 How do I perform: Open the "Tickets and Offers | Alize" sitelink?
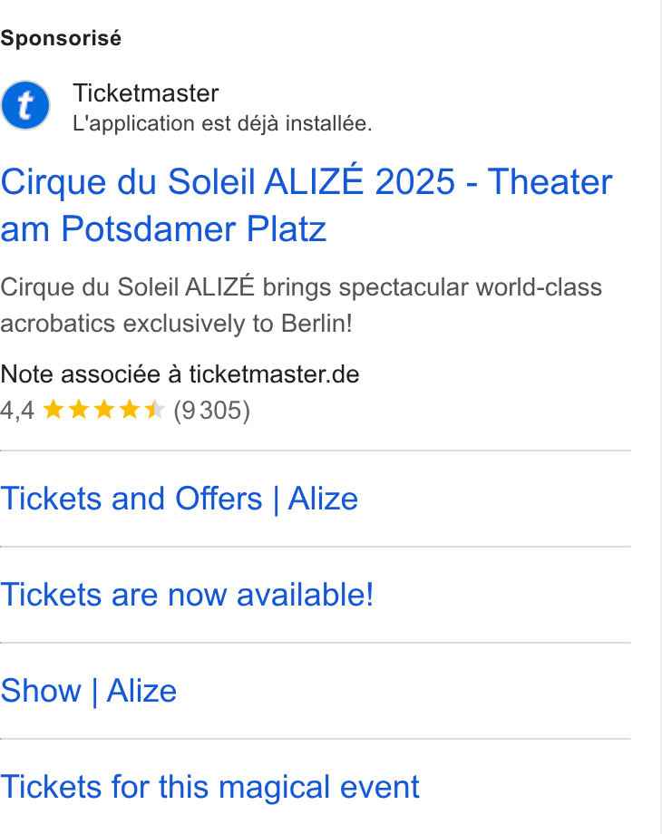pyautogui.click(x=180, y=499)
